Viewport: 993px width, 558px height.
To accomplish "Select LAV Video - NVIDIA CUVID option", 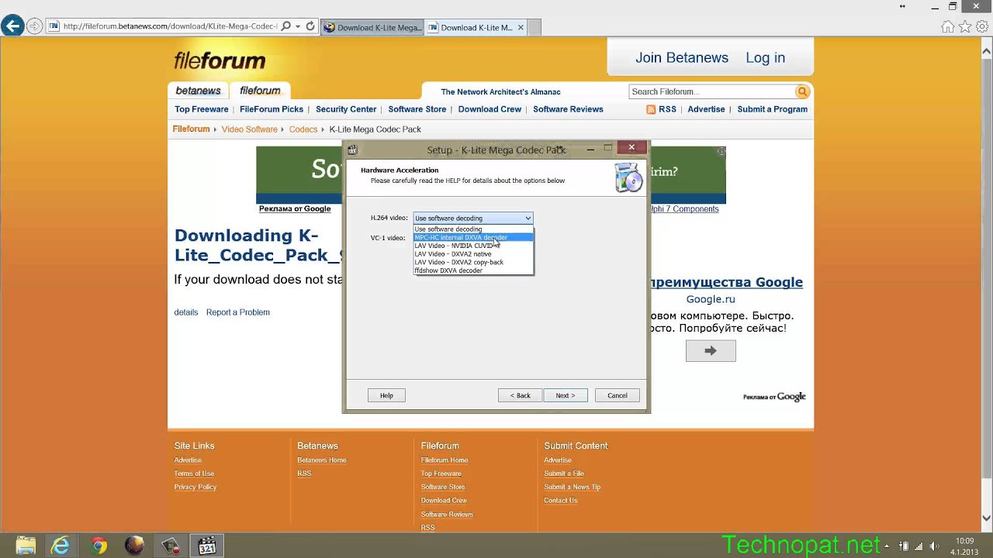I will (x=473, y=246).
